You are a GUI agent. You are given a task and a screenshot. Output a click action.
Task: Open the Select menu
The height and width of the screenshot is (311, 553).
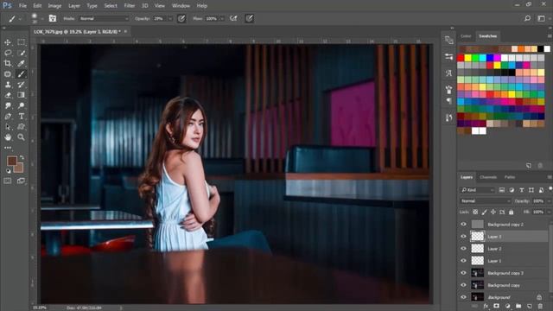tap(111, 6)
